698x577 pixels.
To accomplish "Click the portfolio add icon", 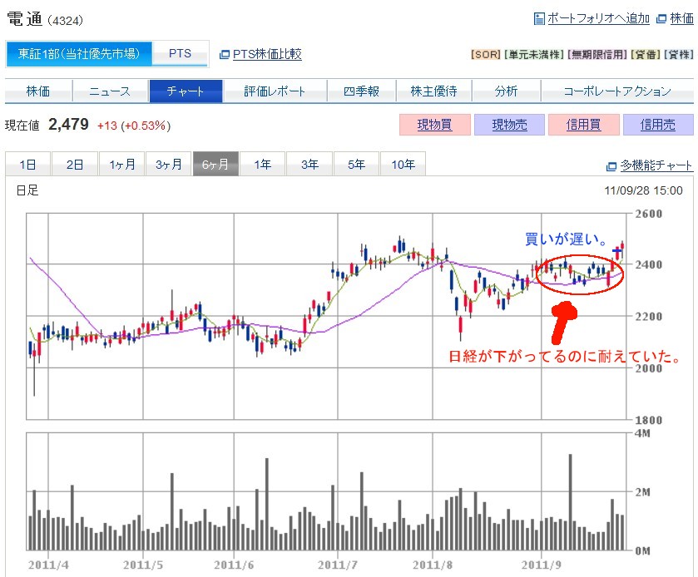I will click(x=538, y=18).
